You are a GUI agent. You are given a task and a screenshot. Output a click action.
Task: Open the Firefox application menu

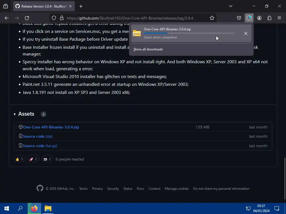coord(279,18)
